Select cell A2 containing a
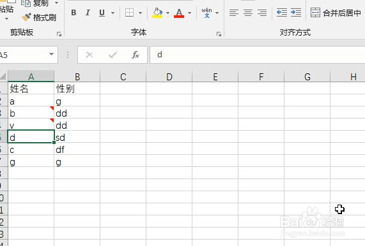The width and height of the screenshot is (365, 246). pos(31,100)
